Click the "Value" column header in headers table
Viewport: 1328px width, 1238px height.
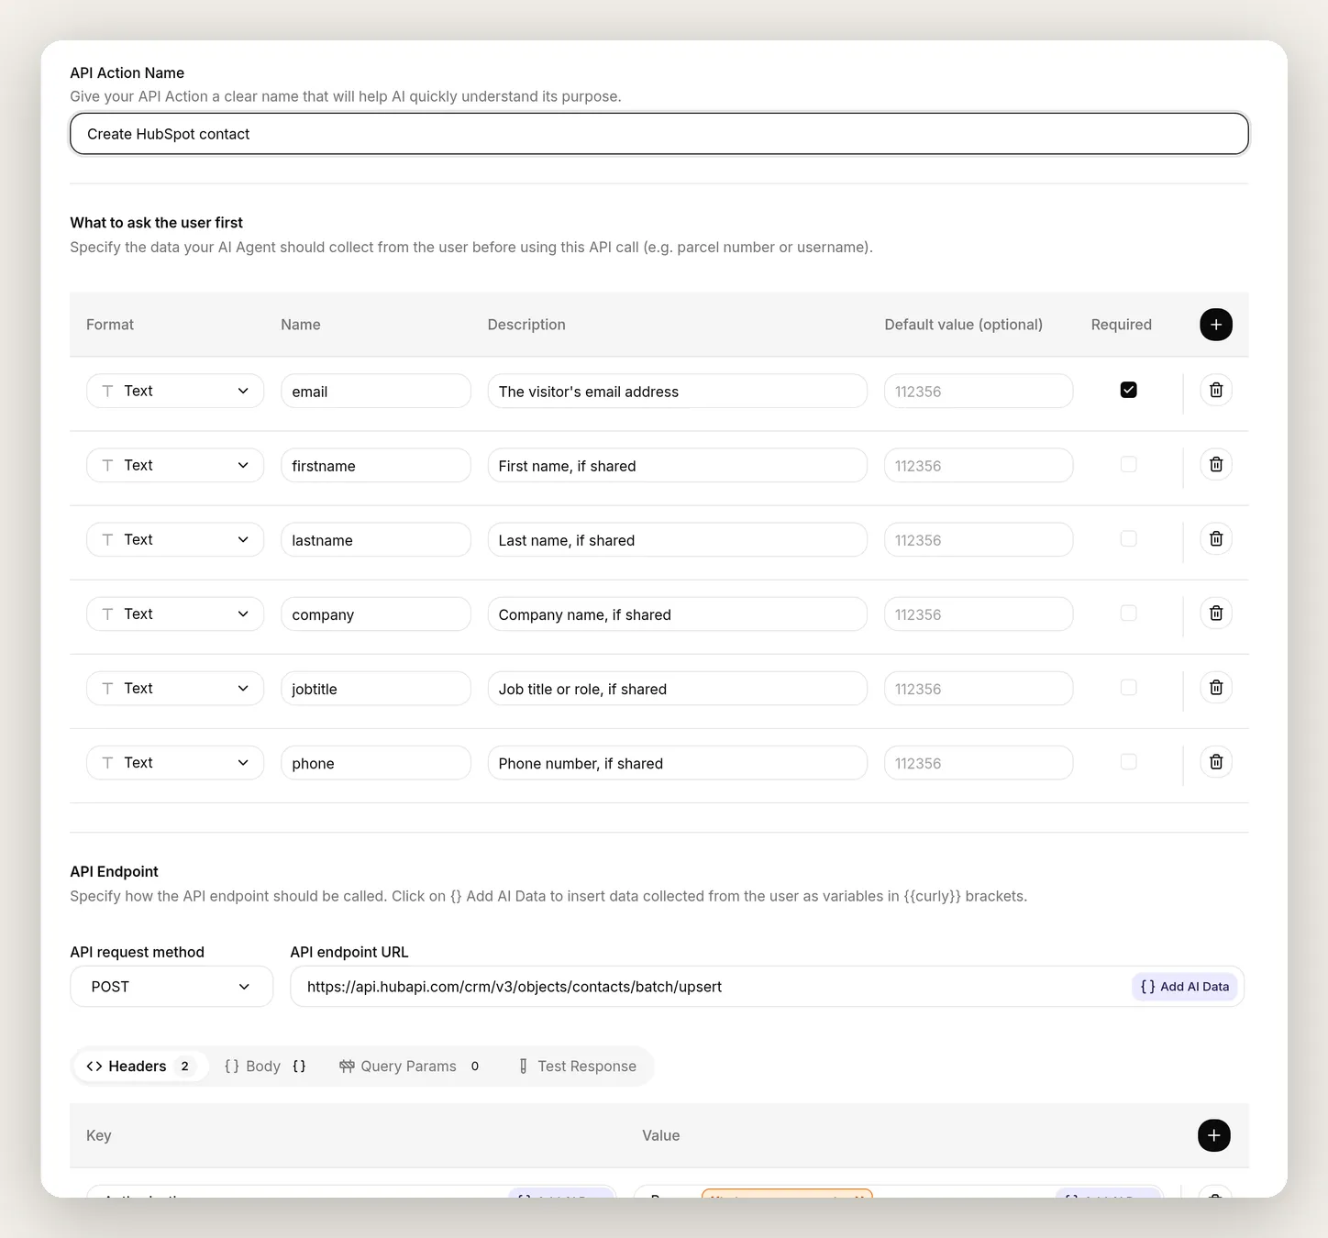[660, 1135]
